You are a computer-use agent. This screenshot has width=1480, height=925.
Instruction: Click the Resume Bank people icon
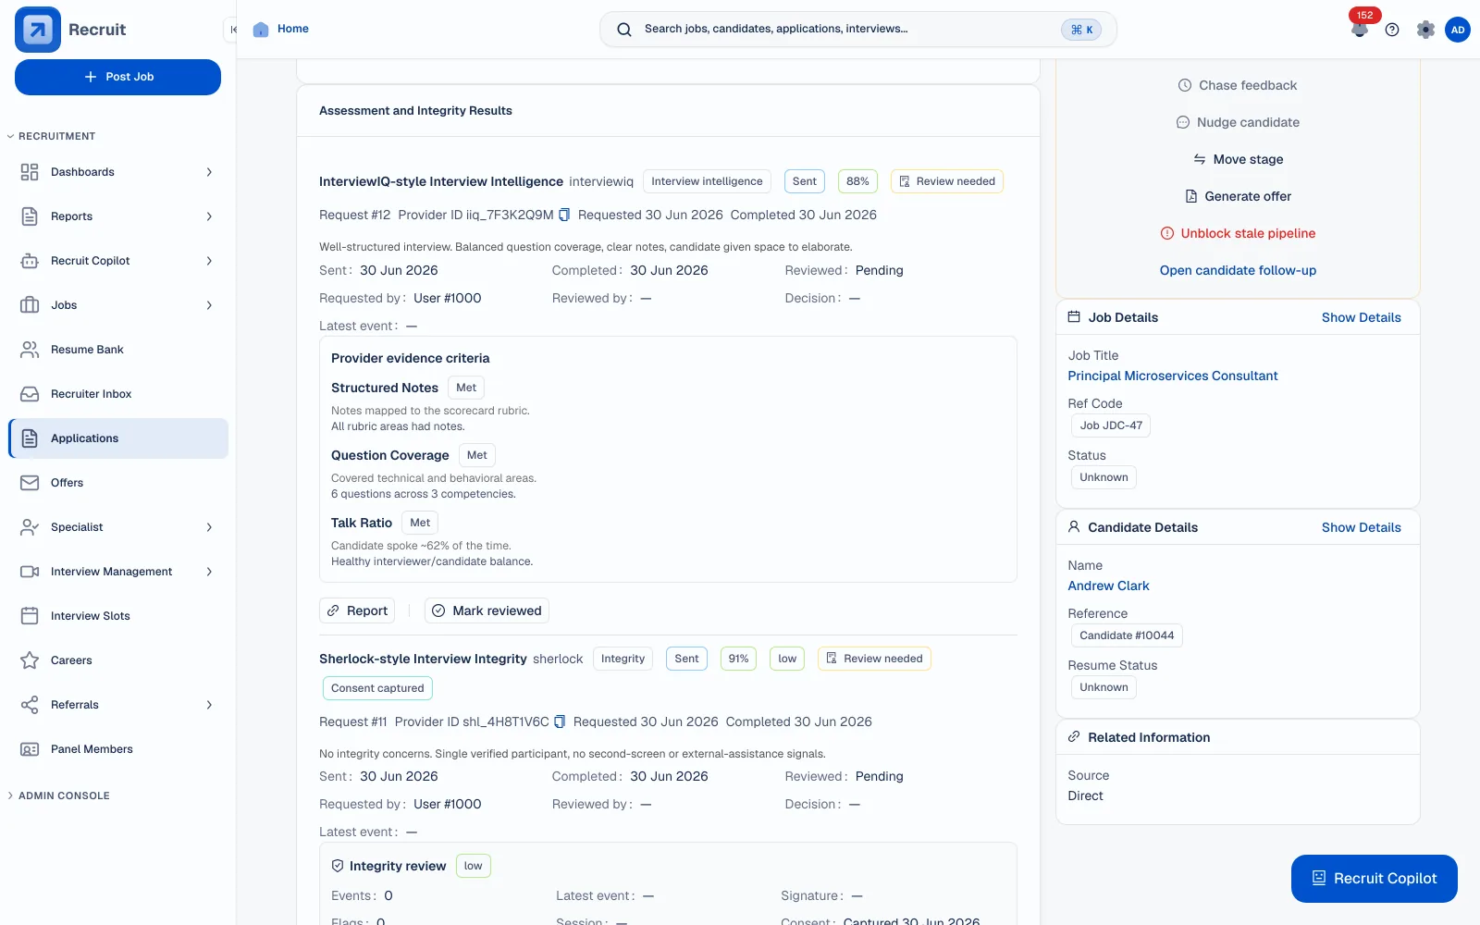point(30,350)
